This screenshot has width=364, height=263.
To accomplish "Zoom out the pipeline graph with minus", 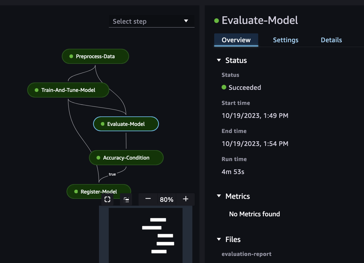I will pyautogui.click(x=148, y=199).
